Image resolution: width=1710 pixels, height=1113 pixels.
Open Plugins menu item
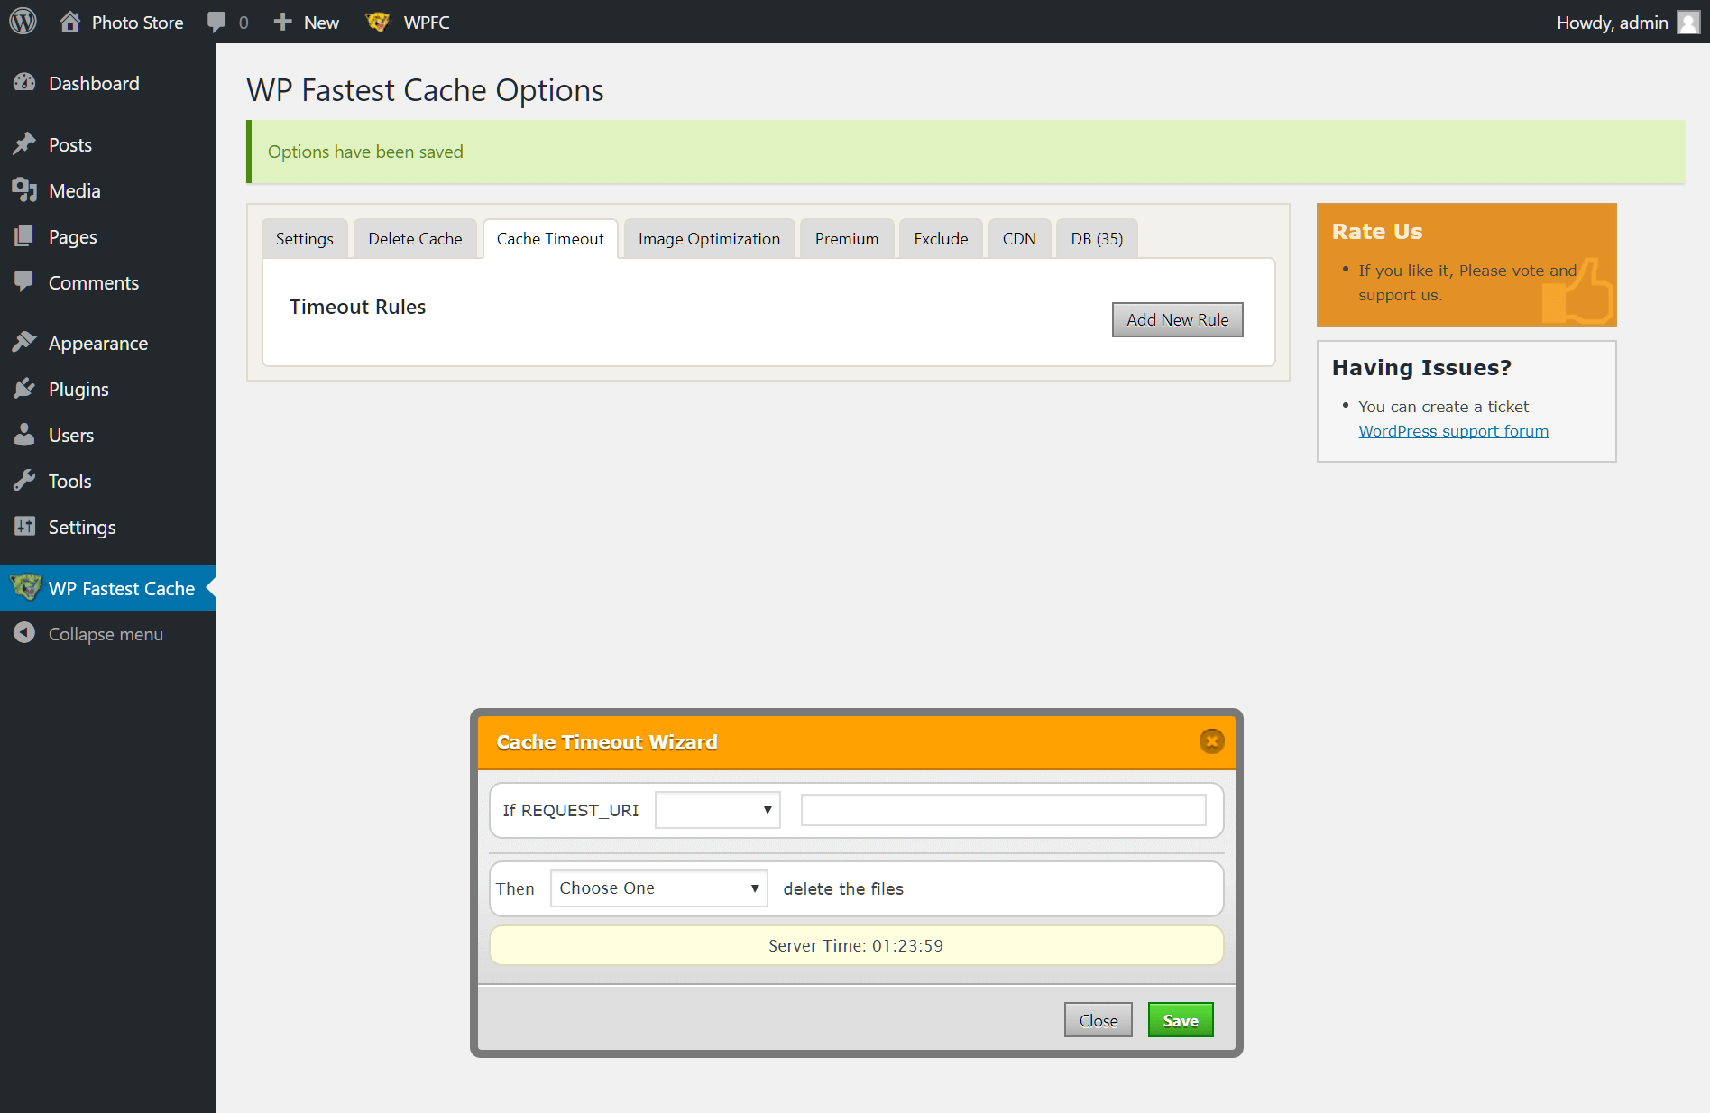(x=78, y=389)
